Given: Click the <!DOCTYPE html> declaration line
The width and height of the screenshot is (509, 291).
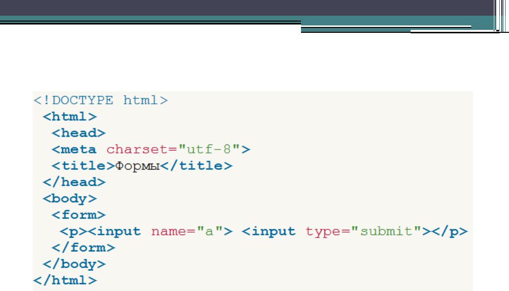Looking at the screenshot, I should coord(101,100).
